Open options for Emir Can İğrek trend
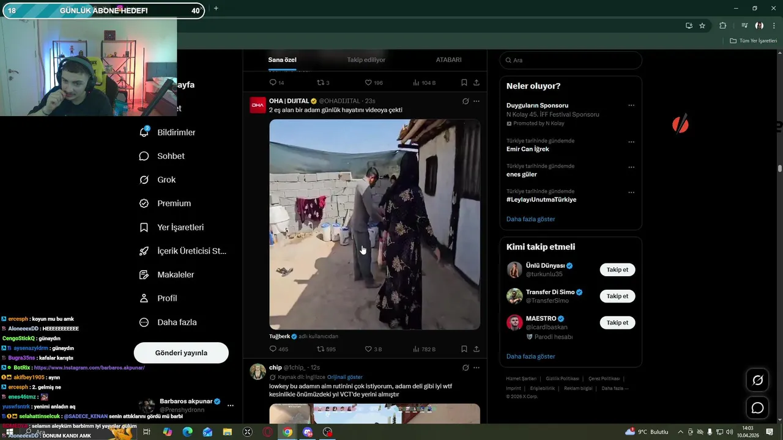Image resolution: width=783 pixels, height=440 pixels. 631,142
